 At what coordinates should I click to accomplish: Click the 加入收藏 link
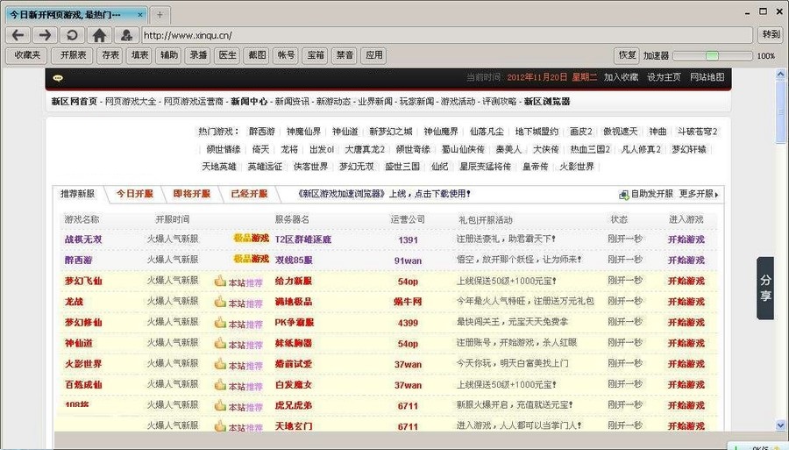click(x=621, y=77)
